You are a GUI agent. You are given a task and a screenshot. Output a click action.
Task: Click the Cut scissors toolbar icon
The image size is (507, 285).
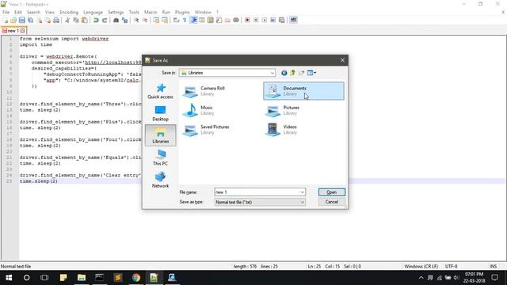pos(67,20)
